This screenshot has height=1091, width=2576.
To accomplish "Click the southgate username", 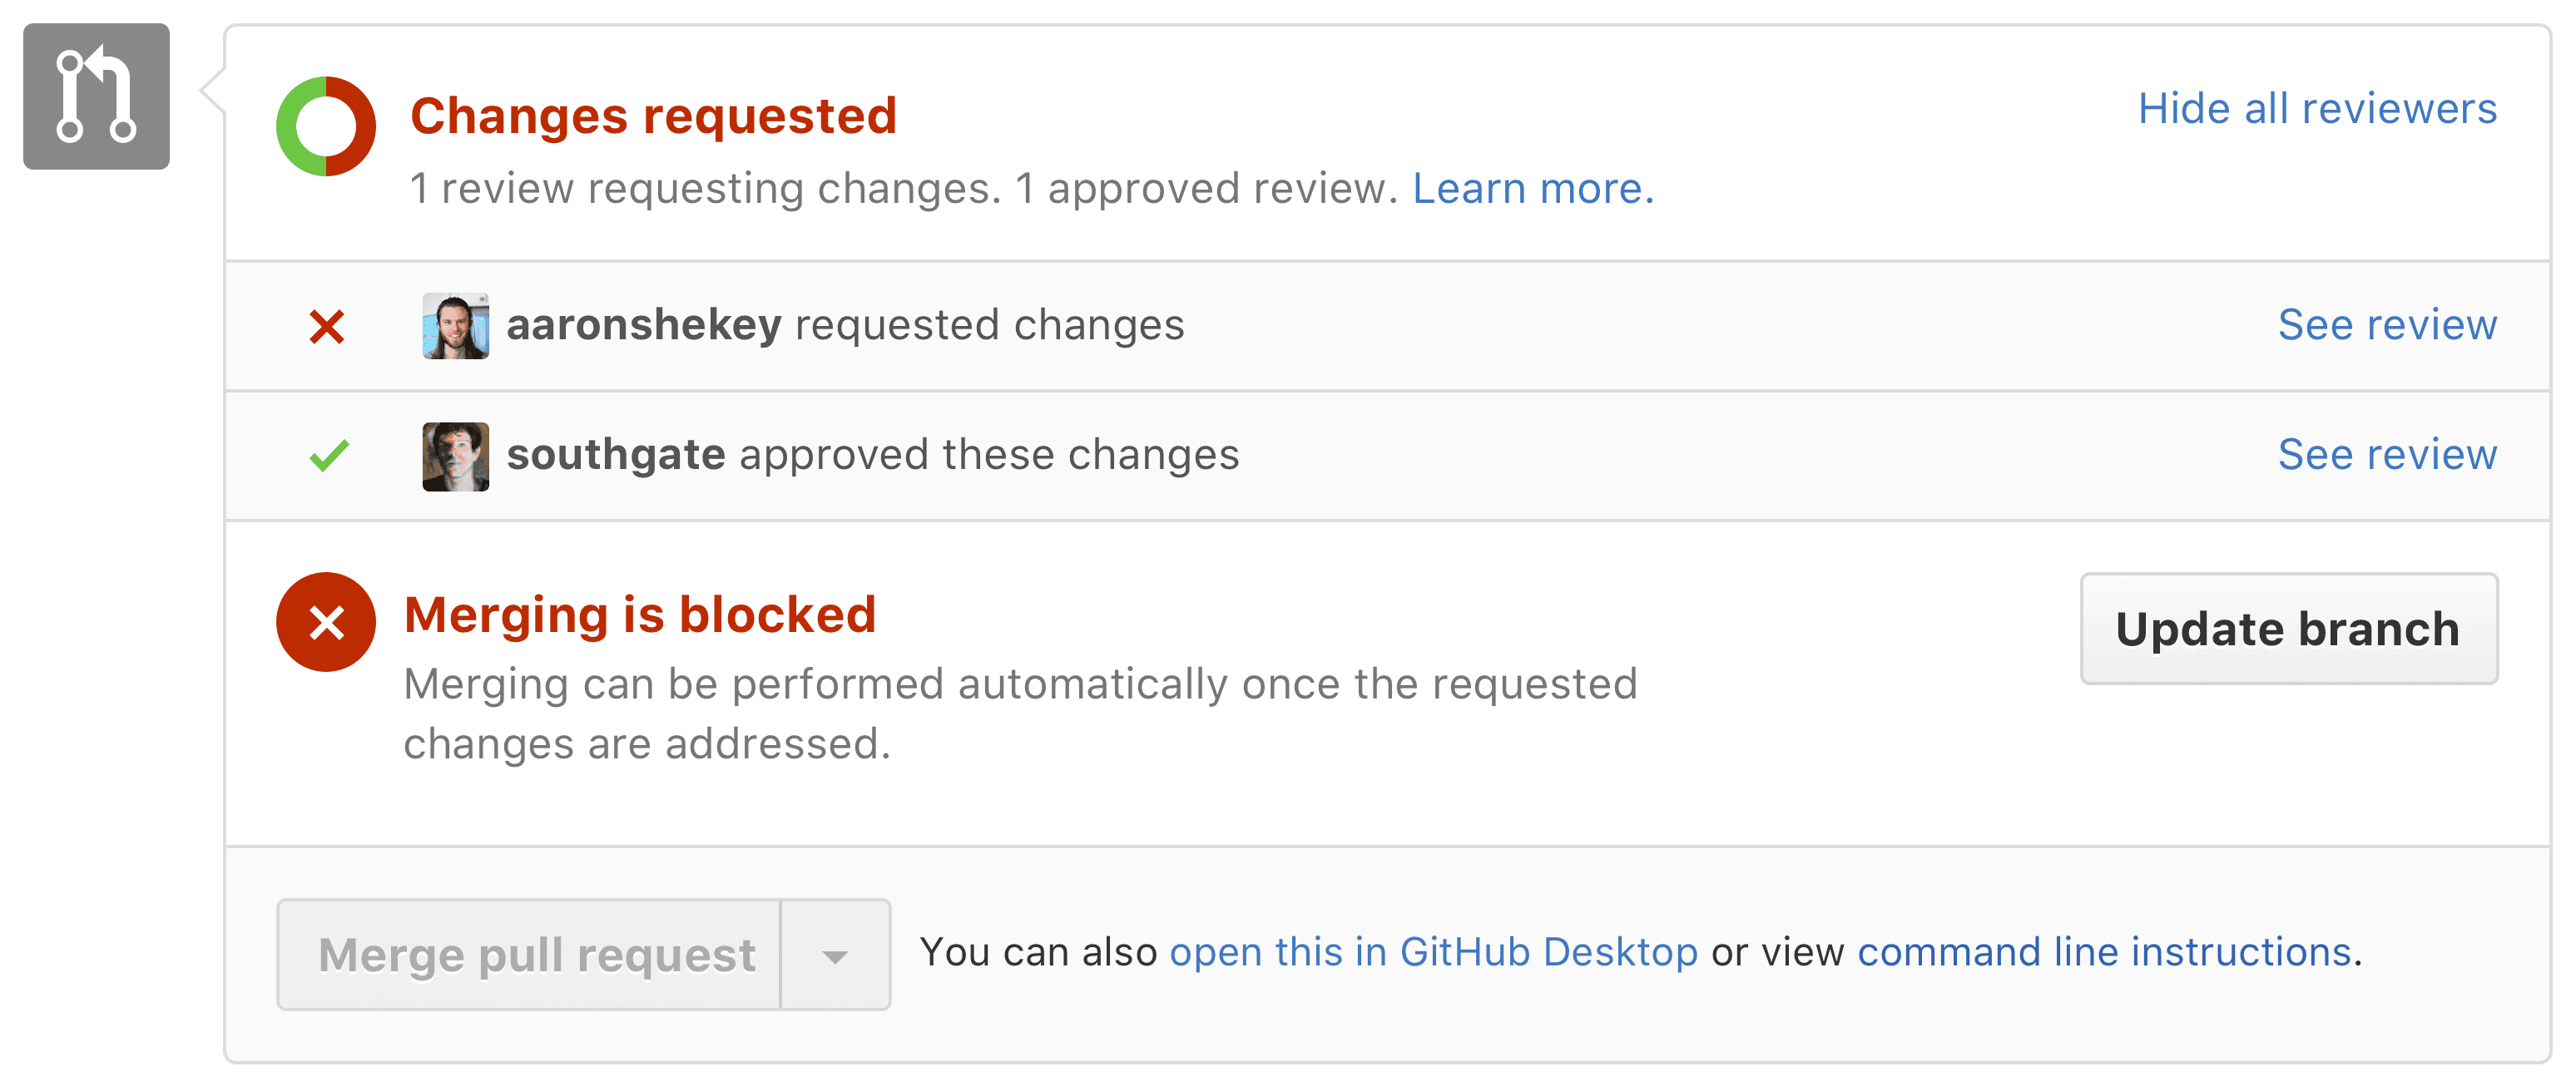I will point(616,455).
